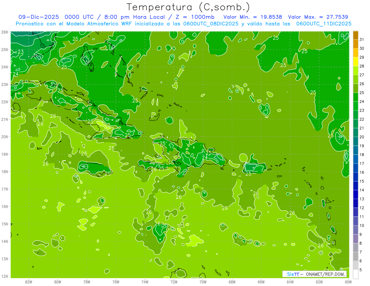Click the color scale label 28
Screen dimensions: 370x286
click(362, 66)
